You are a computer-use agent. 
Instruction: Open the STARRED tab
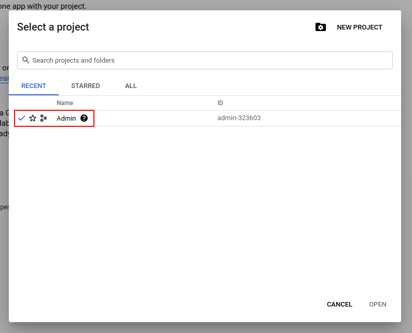click(86, 86)
